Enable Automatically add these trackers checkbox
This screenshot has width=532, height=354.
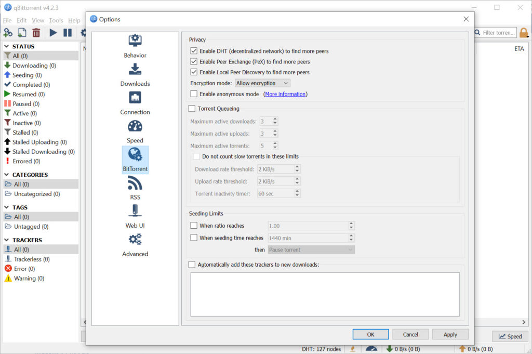[x=192, y=265]
